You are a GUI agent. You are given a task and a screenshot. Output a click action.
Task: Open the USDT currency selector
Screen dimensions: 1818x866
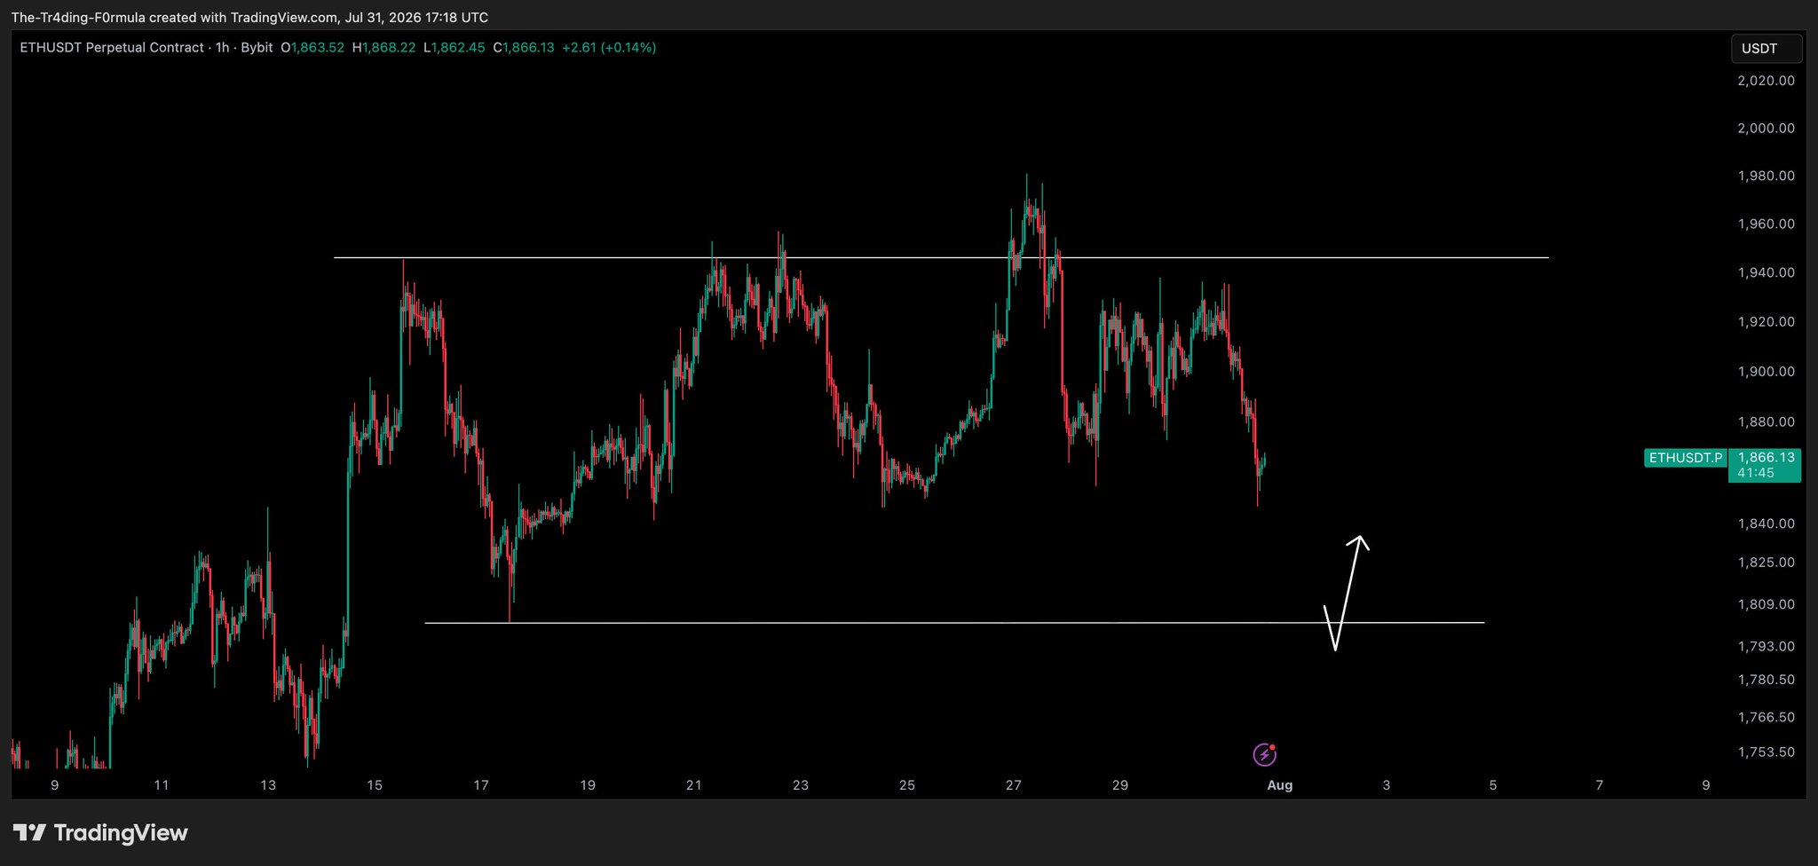coord(1767,49)
